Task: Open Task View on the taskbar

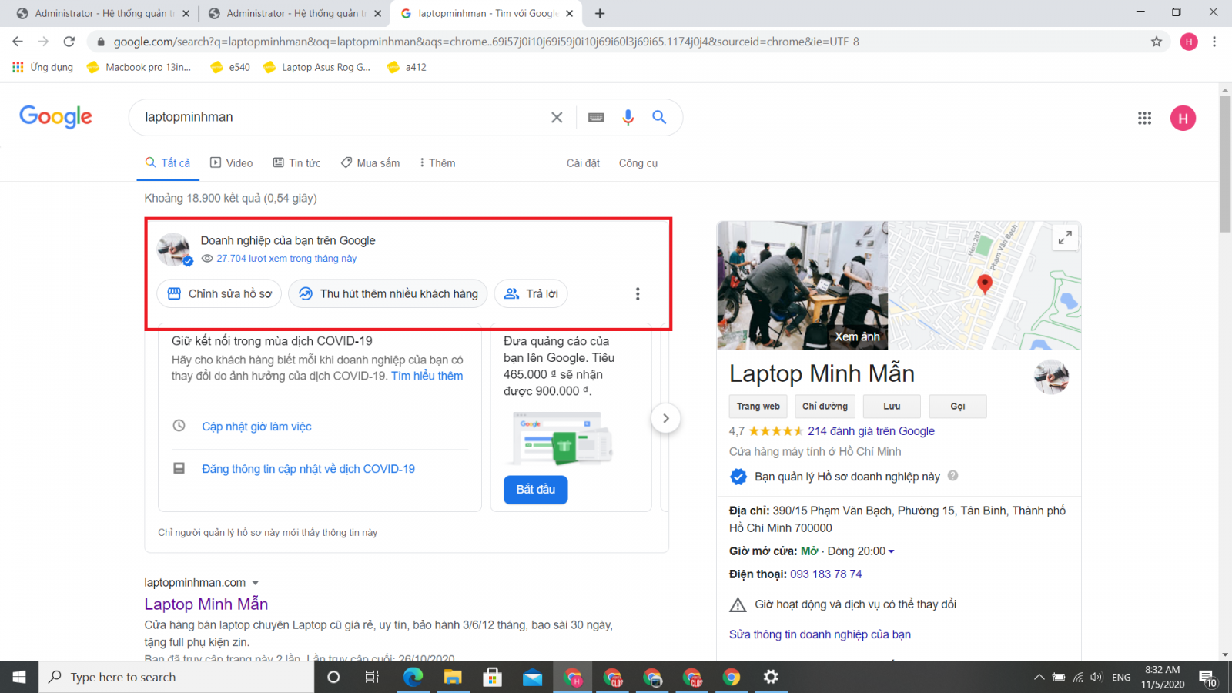Action: tap(373, 677)
